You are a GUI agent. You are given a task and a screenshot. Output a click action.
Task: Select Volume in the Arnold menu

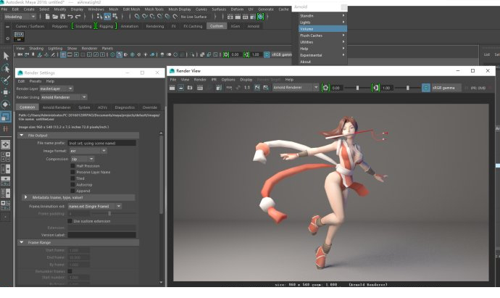[322, 29]
